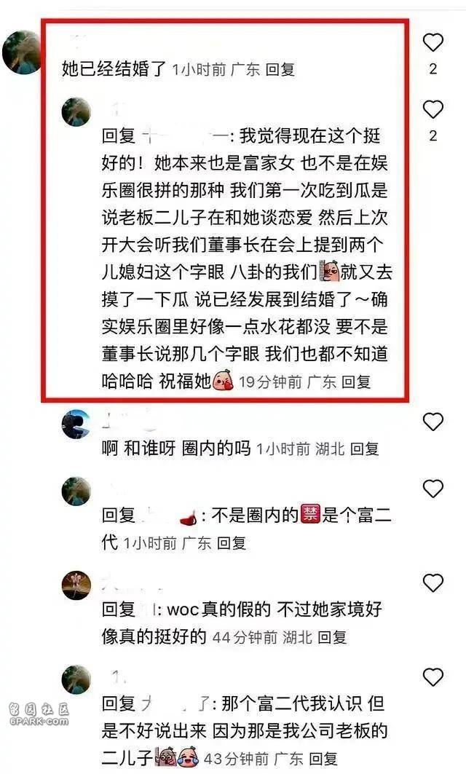The image size is (466, 774).
Task: Open avatar beside the long 富家女 reply
Action: (x=76, y=112)
